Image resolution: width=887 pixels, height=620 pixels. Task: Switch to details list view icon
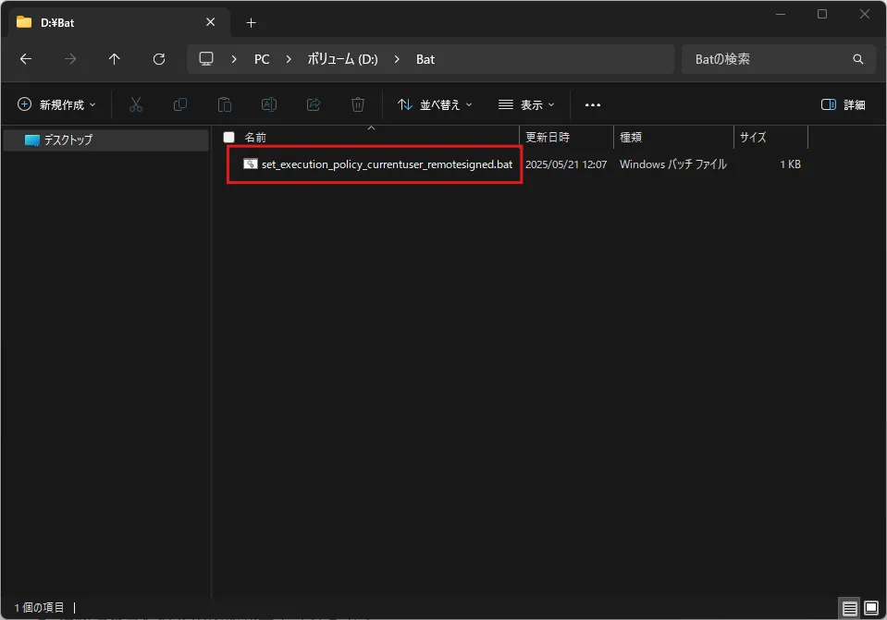click(x=850, y=608)
